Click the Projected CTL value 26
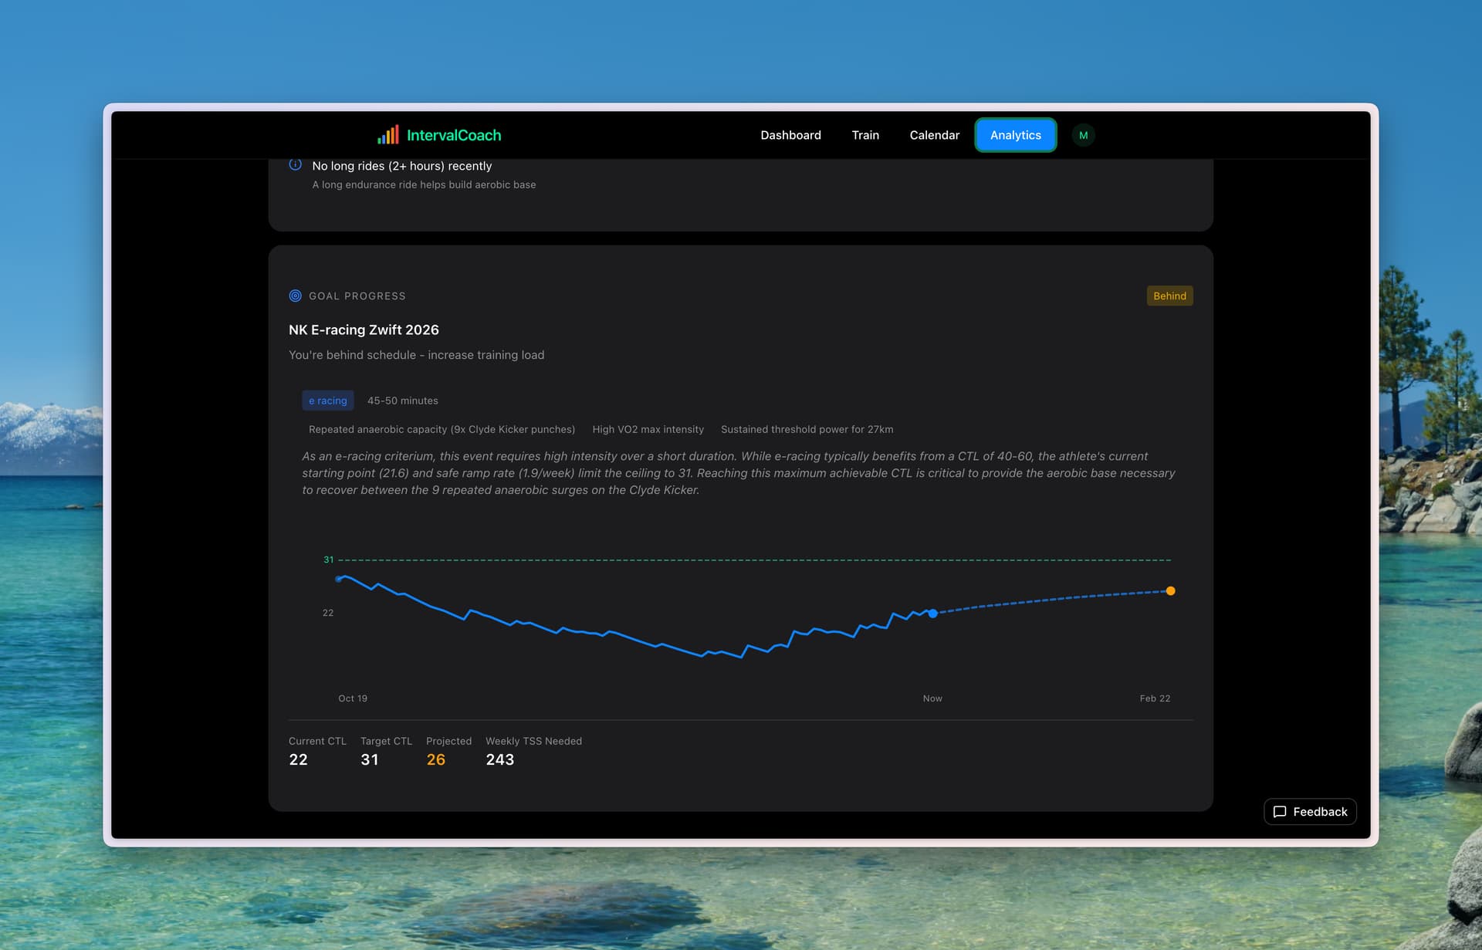The height and width of the screenshot is (950, 1482). tap(435, 759)
